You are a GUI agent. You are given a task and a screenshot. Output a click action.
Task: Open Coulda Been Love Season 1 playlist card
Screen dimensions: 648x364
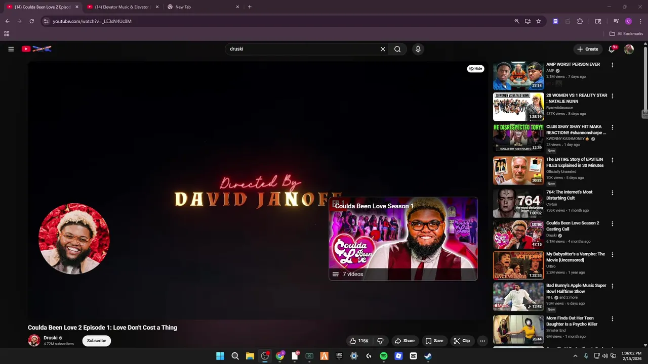tap(403, 239)
